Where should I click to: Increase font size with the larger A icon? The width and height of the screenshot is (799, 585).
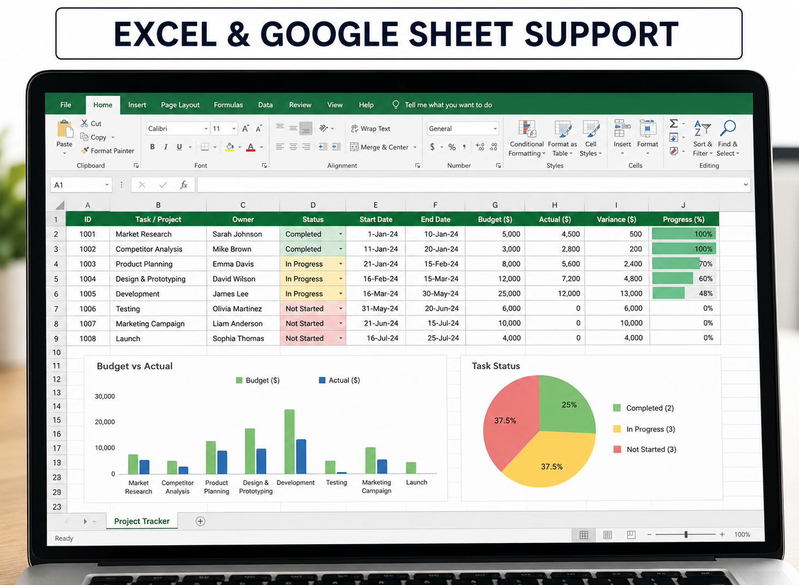(245, 129)
